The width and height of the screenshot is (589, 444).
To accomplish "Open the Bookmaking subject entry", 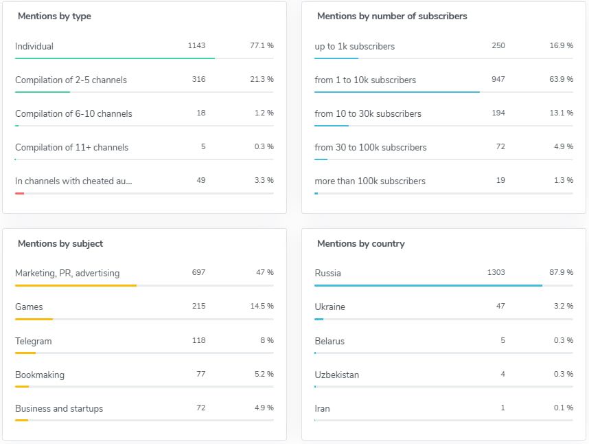I will (40, 375).
